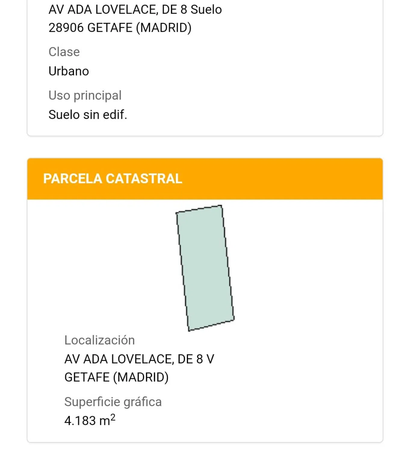Click the word 'Suelo' ending the top address
409x451 pixels.
(206, 10)
